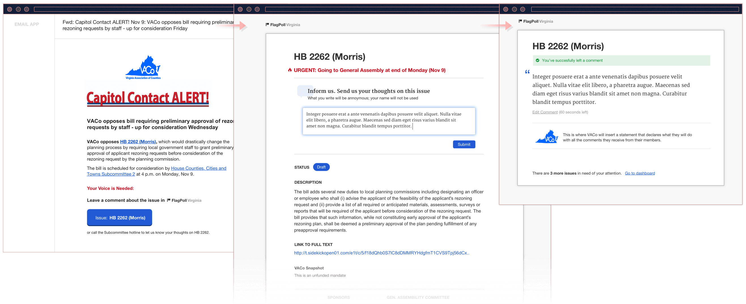Viewport: 746px width, 304px height.
Task: Click the first window control dot of email window
Action: click(10, 9)
